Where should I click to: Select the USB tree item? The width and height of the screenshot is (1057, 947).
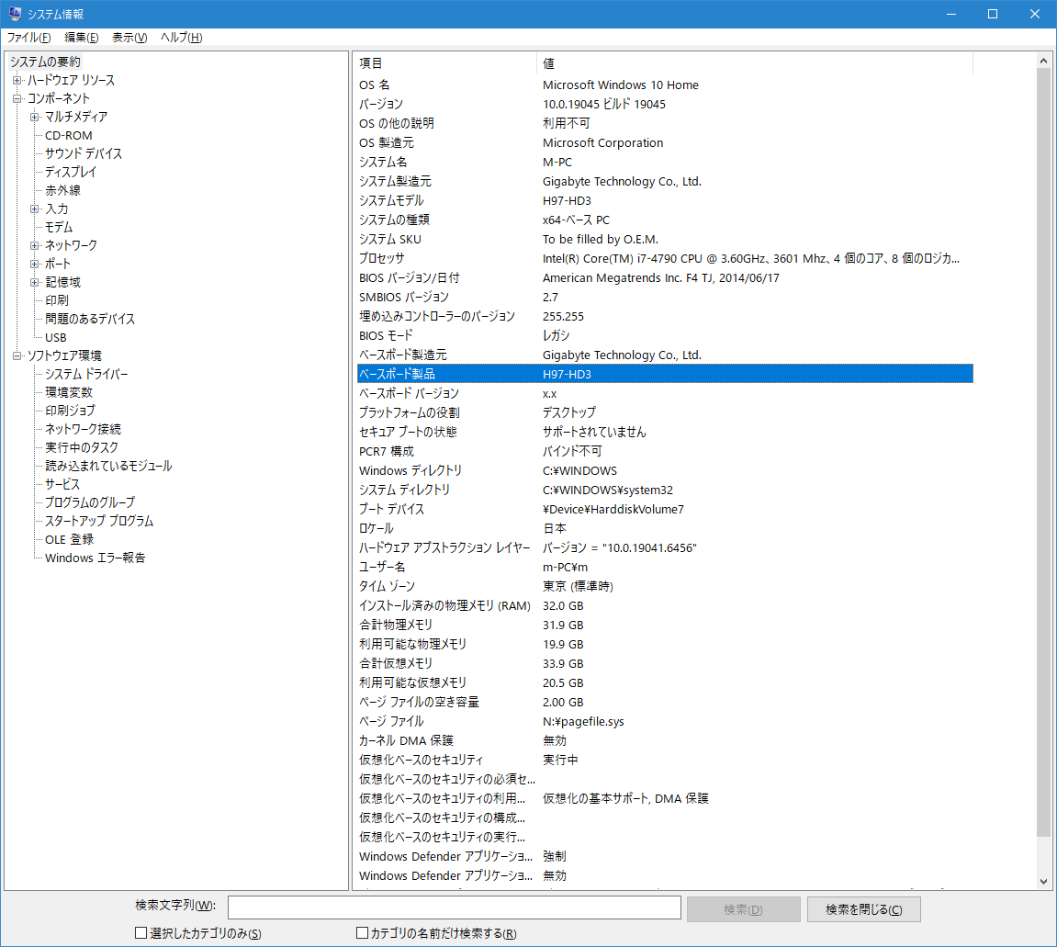coord(55,338)
